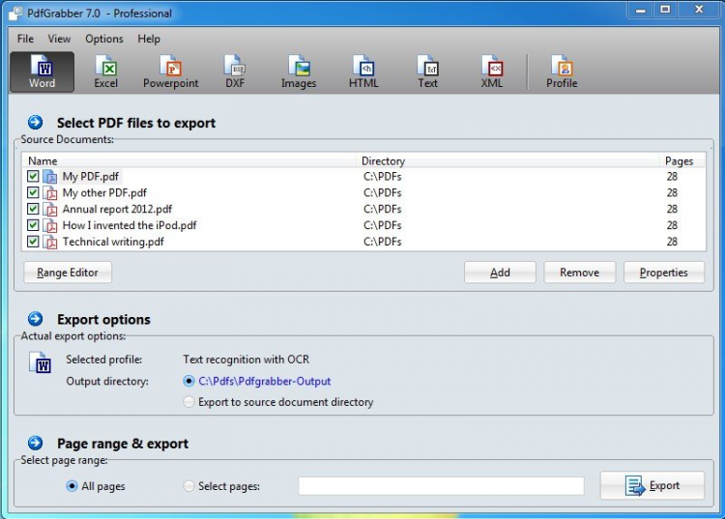Open the Profile settings
This screenshot has width=725, height=519.
(562, 72)
